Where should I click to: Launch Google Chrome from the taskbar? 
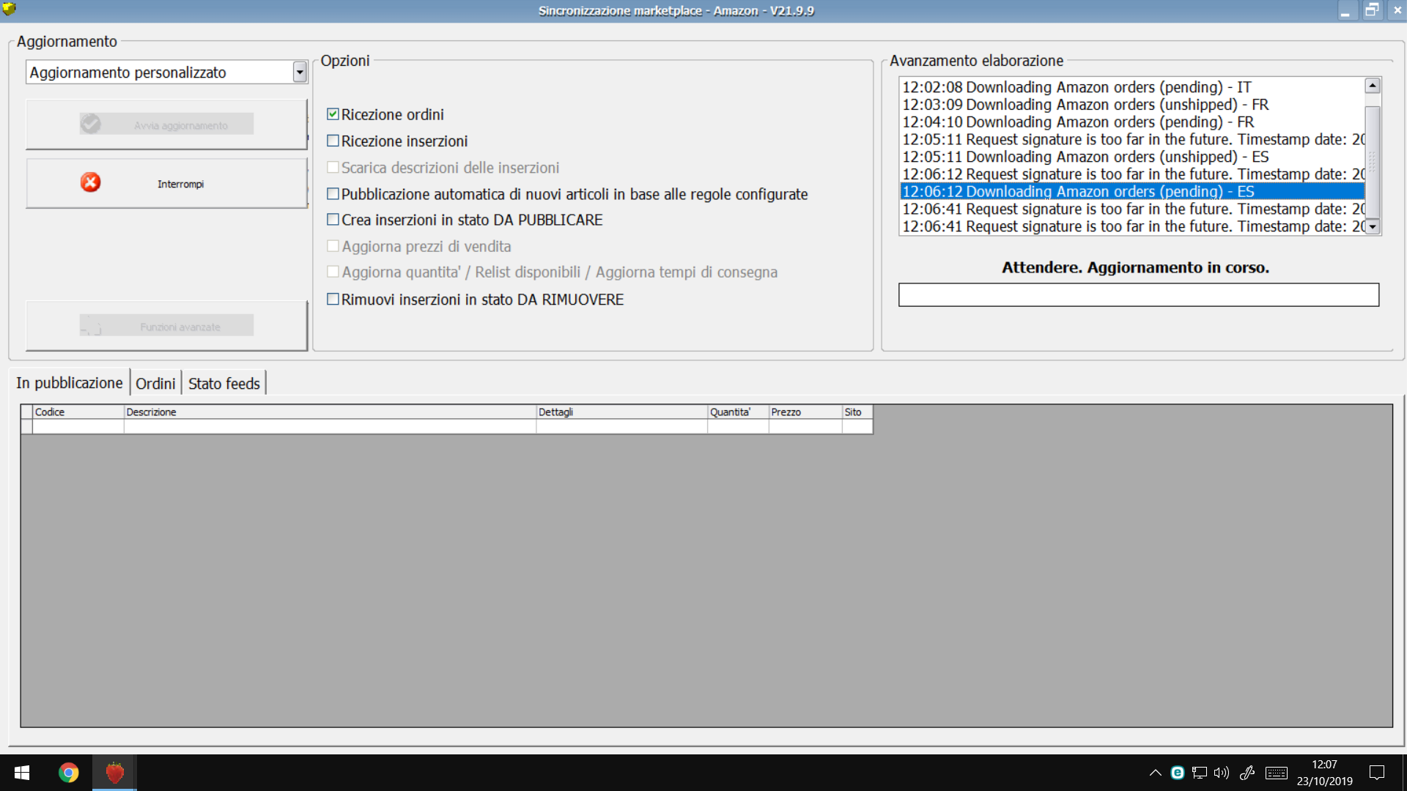tap(69, 773)
